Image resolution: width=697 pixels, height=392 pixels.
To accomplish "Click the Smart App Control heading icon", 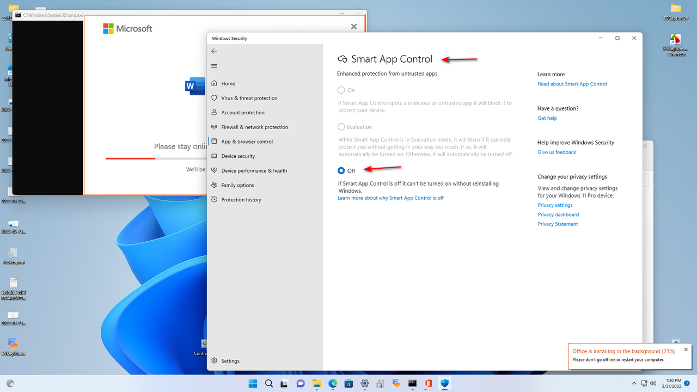I will tap(343, 59).
